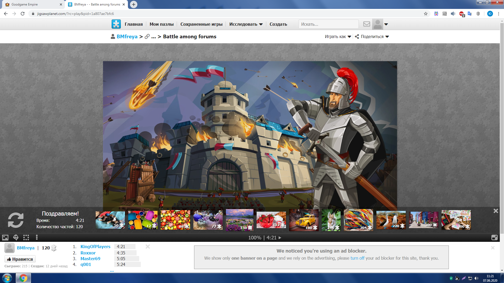Expand the user account dropdown arrow
Screen dimensions: 504x283
(x=386, y=24)
